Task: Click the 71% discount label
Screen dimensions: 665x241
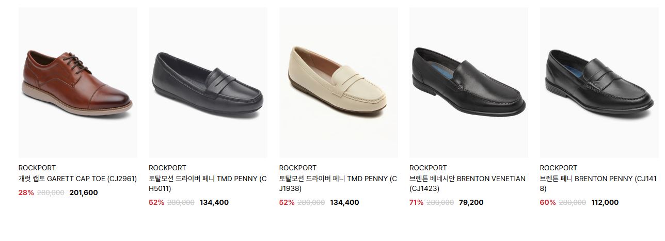Action: [417, 202]
